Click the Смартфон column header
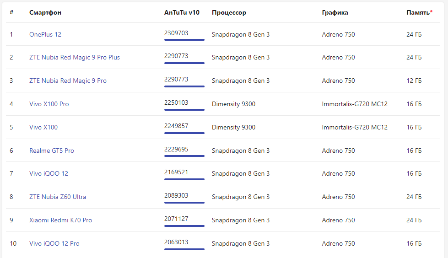The width and height of the screenshot is (448, 258). pyautogui.click(x=45, y=12)
